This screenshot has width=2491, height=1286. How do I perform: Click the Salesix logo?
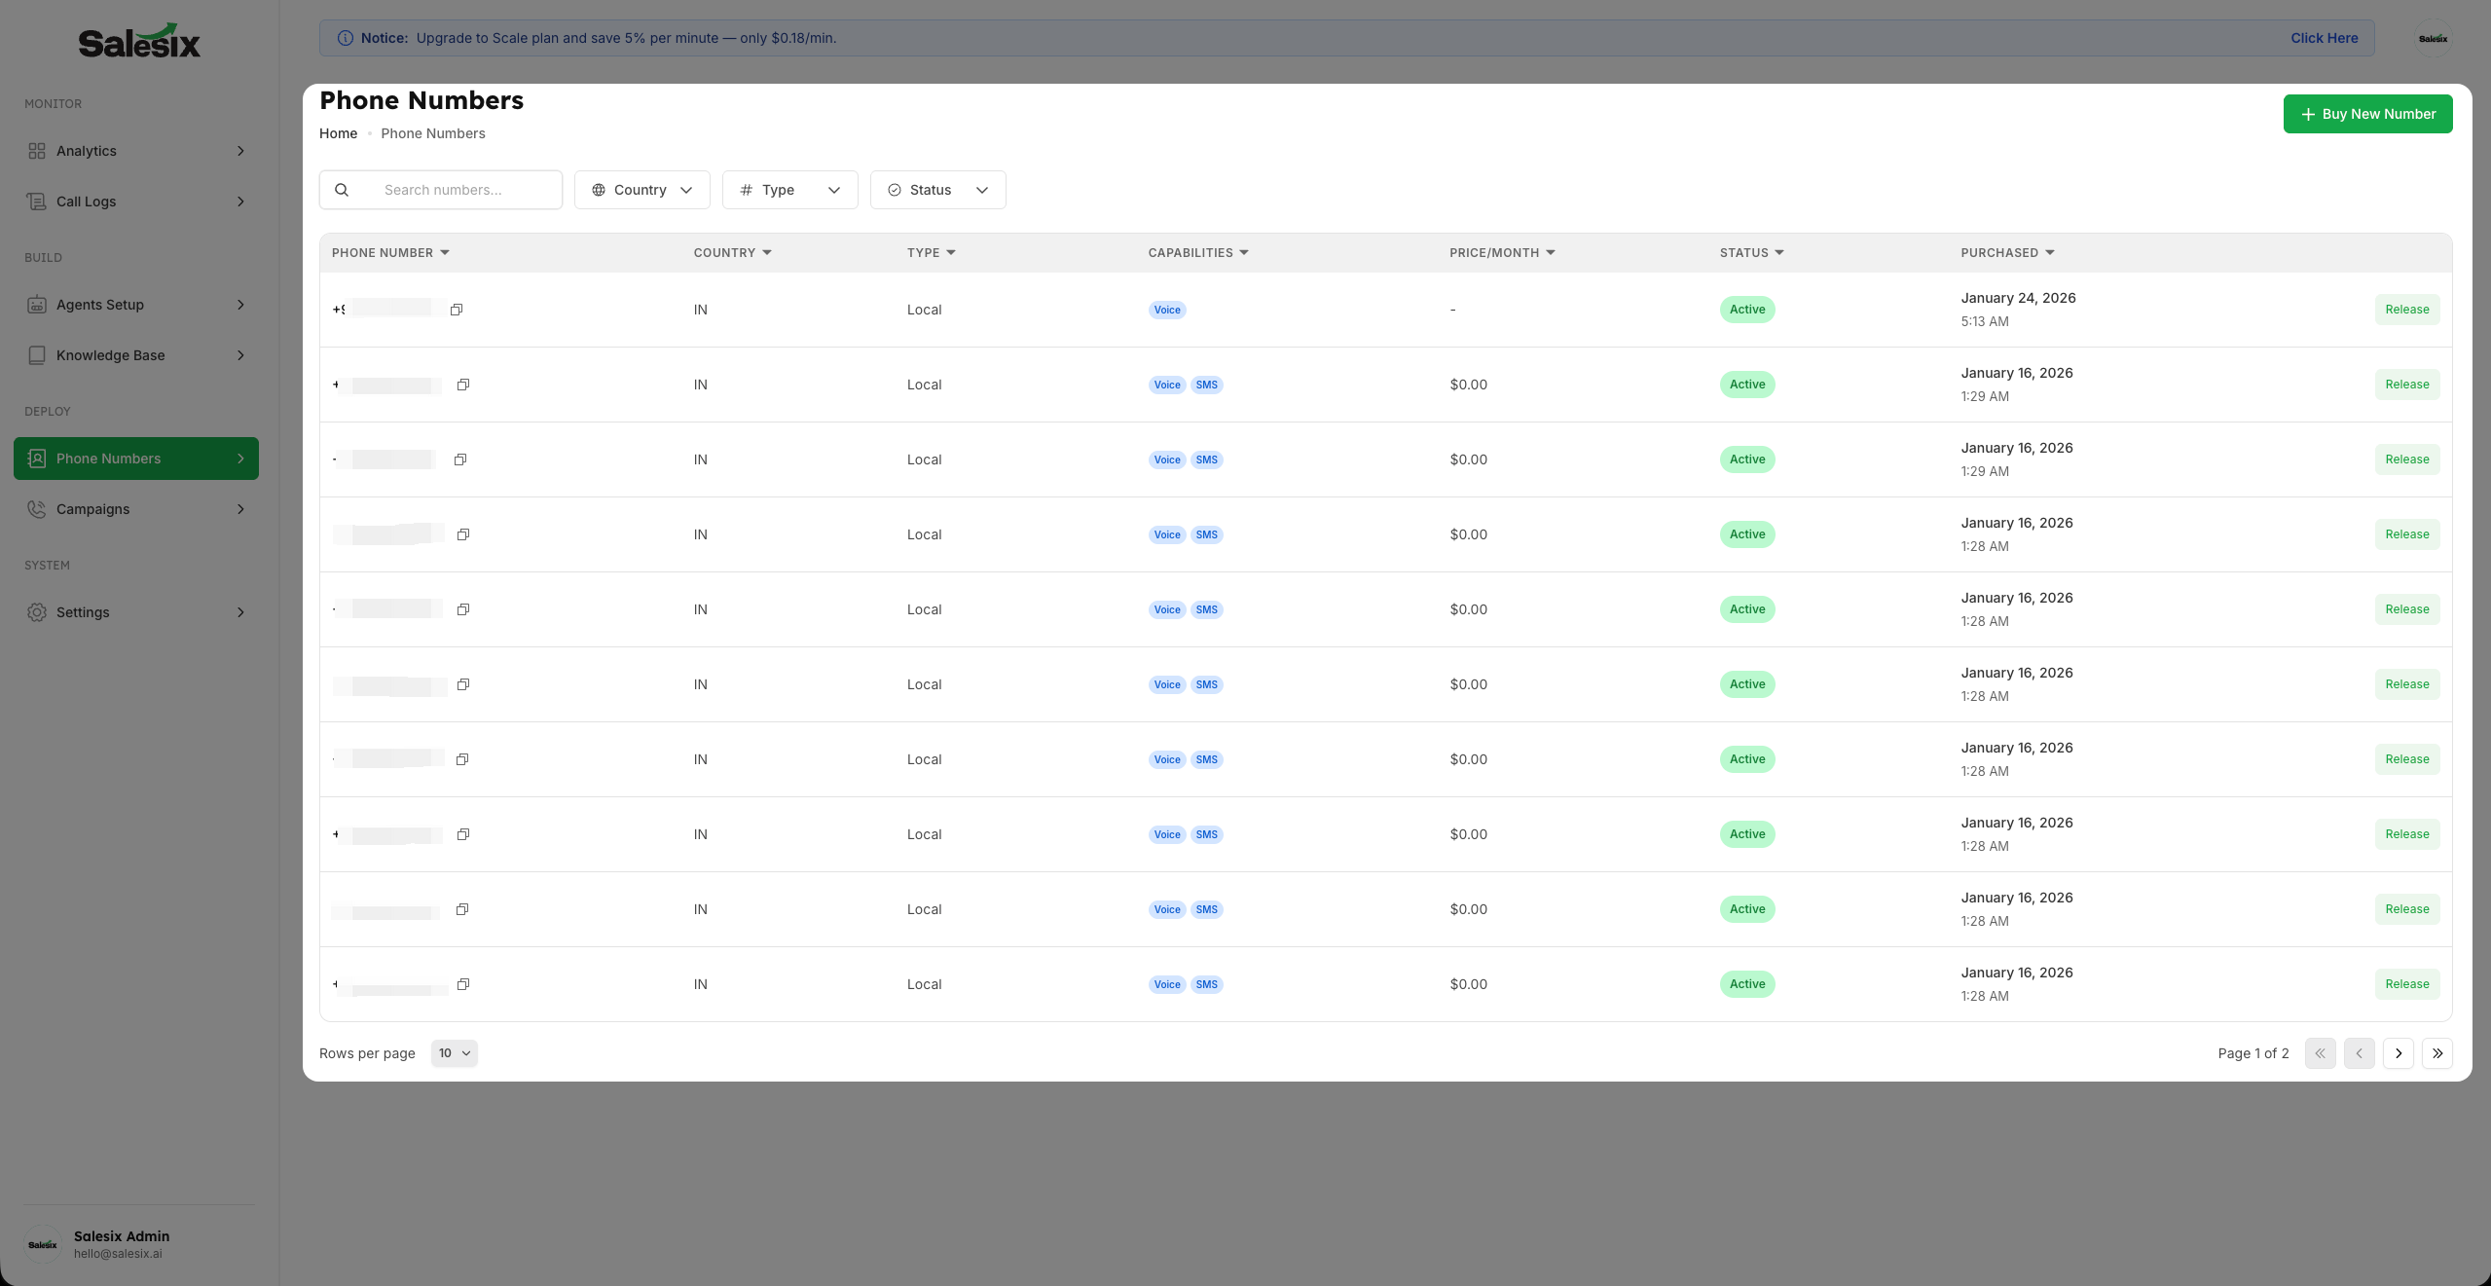(x=138, y=40)
